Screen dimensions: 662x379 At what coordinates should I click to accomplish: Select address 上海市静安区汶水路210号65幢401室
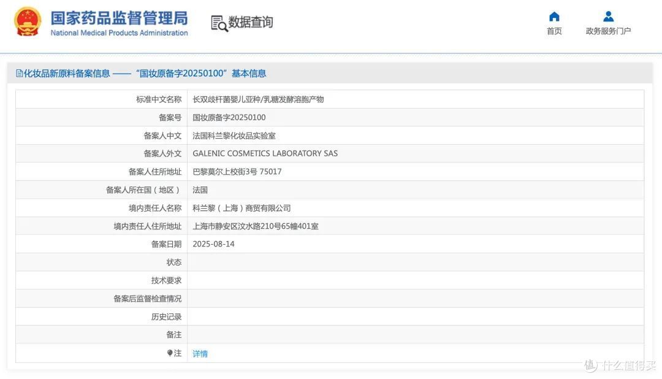[256, 226]
